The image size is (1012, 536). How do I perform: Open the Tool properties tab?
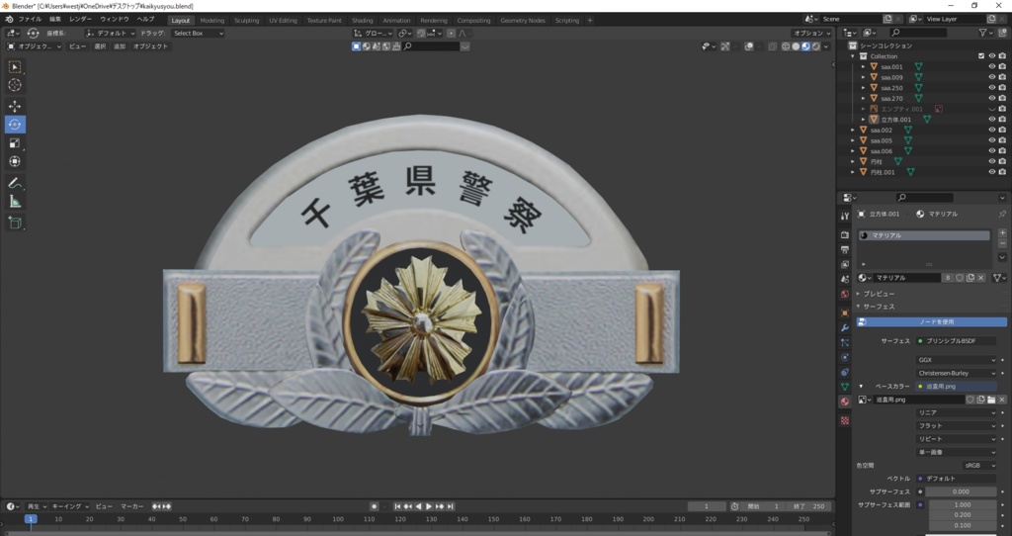[845, 217]
